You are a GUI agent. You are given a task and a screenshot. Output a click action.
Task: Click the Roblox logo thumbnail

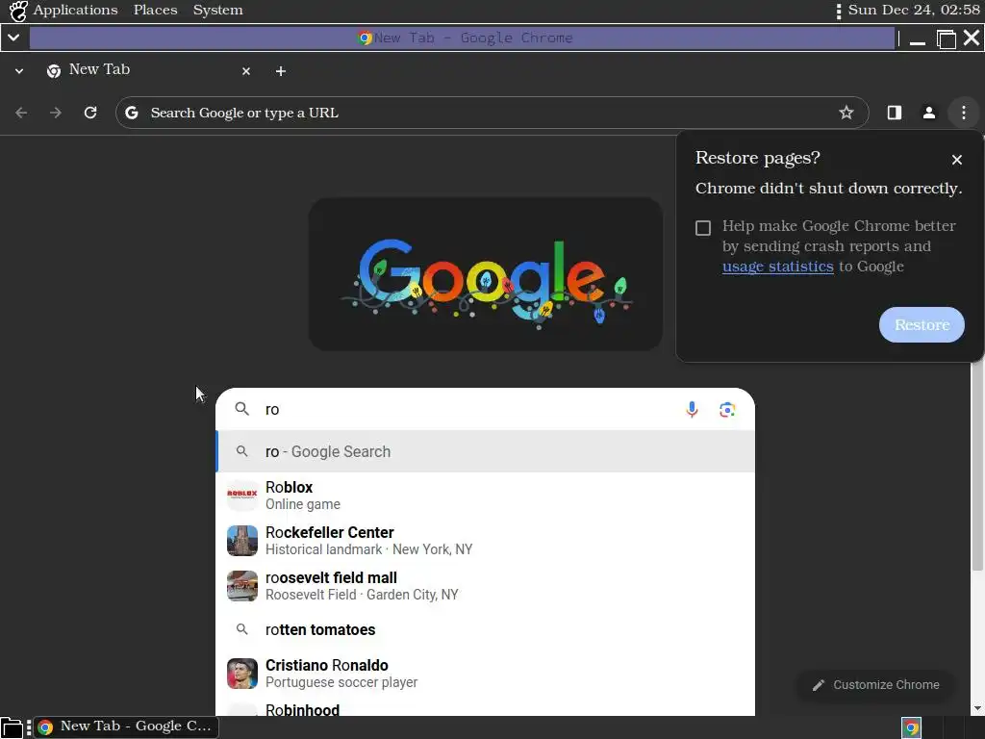tap(241, 496)
